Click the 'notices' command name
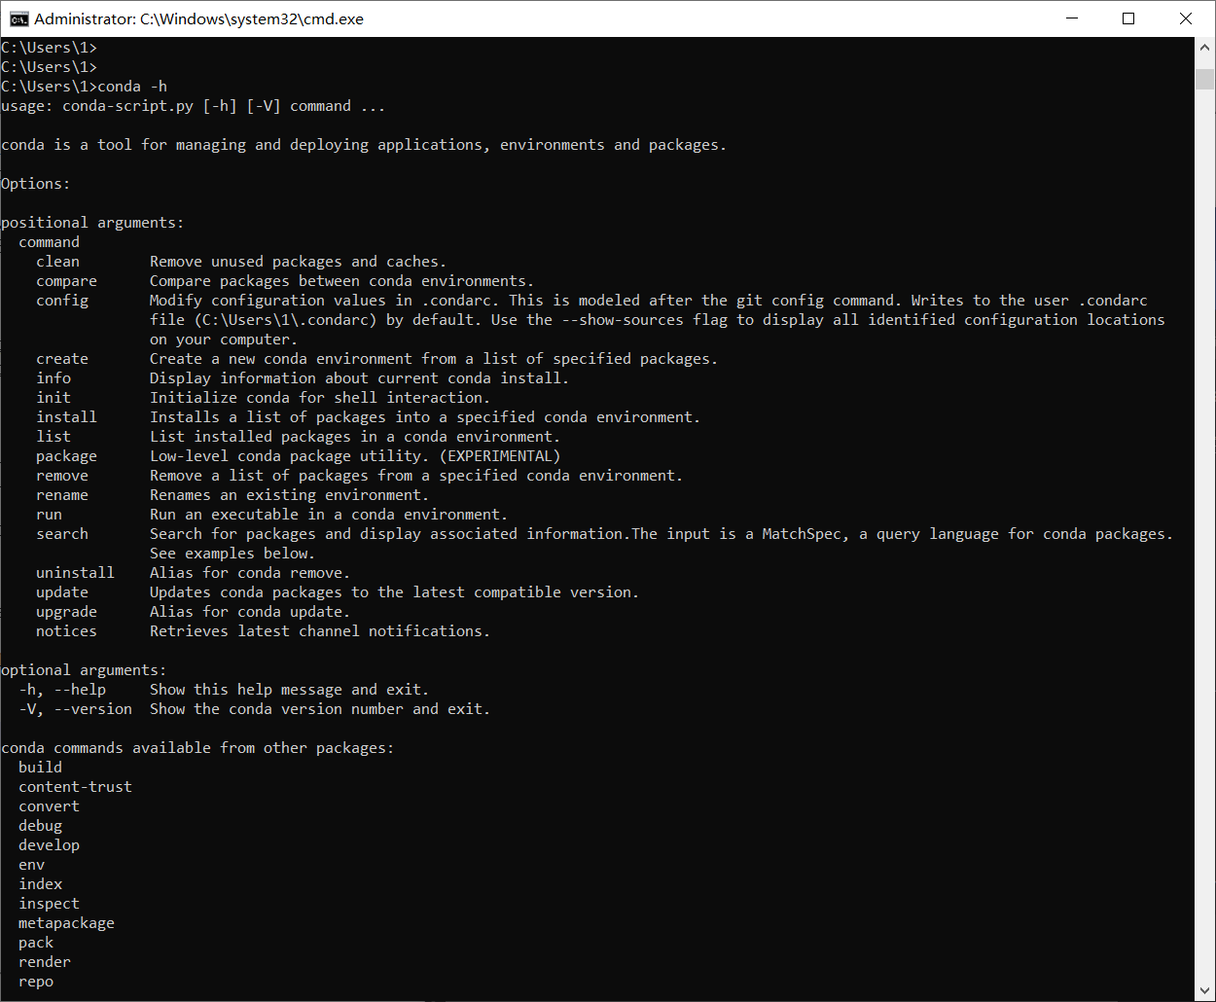This screenshot has height=1002, width=1216. pyautogui.click(x=67, y=631)
